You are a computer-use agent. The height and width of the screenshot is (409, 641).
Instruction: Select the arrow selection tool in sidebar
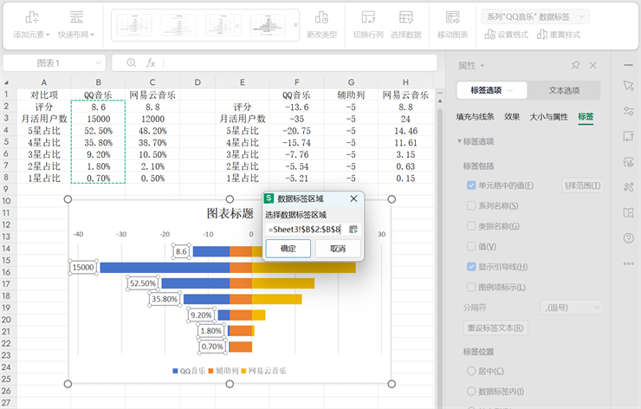[x=629, y=86]
